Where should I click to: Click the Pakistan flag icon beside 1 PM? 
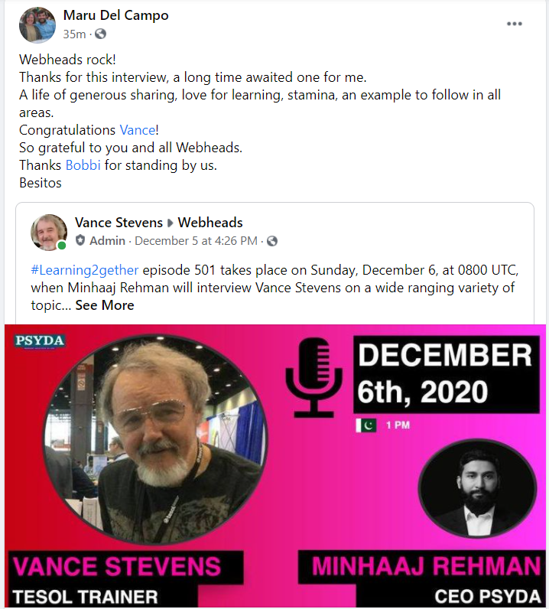365,425
